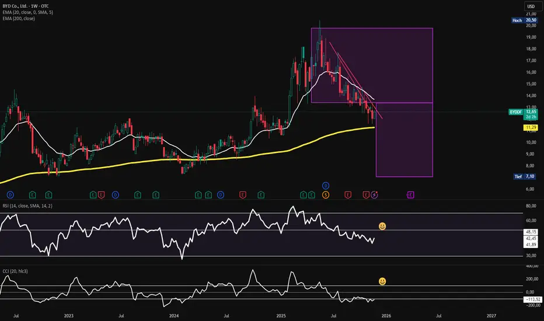This screenshot has width=544, height=321.
Task: Open the purple lightning news flash marker
Action: click(374, 195)
